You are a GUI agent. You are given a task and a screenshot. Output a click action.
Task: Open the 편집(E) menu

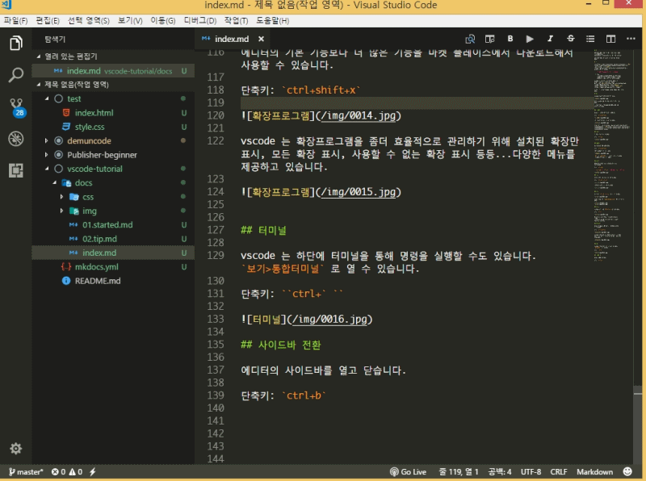tap(48, 21)
